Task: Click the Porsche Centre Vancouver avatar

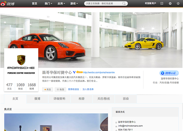Action: tap(21, 64)
